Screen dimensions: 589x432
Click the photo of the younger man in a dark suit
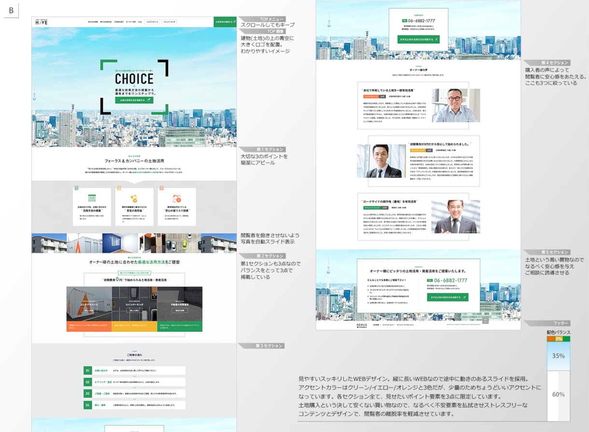381,161
